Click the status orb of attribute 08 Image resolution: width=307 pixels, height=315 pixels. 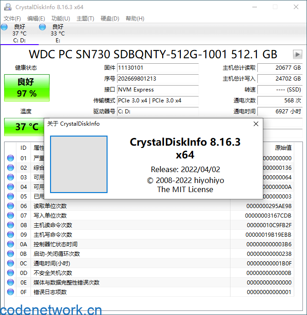10,225
